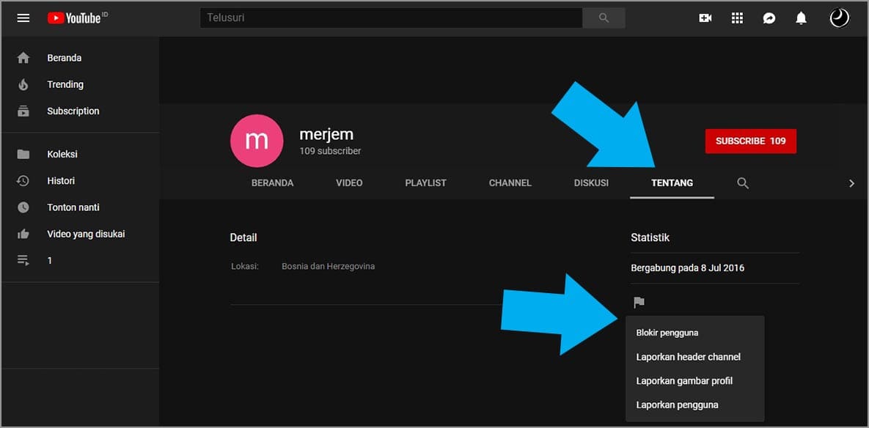Open the hamburger guide menu

pyautogui.click(x=23, y=18)
